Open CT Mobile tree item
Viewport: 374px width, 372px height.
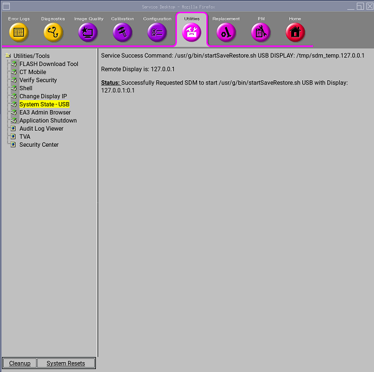[32, 72]
